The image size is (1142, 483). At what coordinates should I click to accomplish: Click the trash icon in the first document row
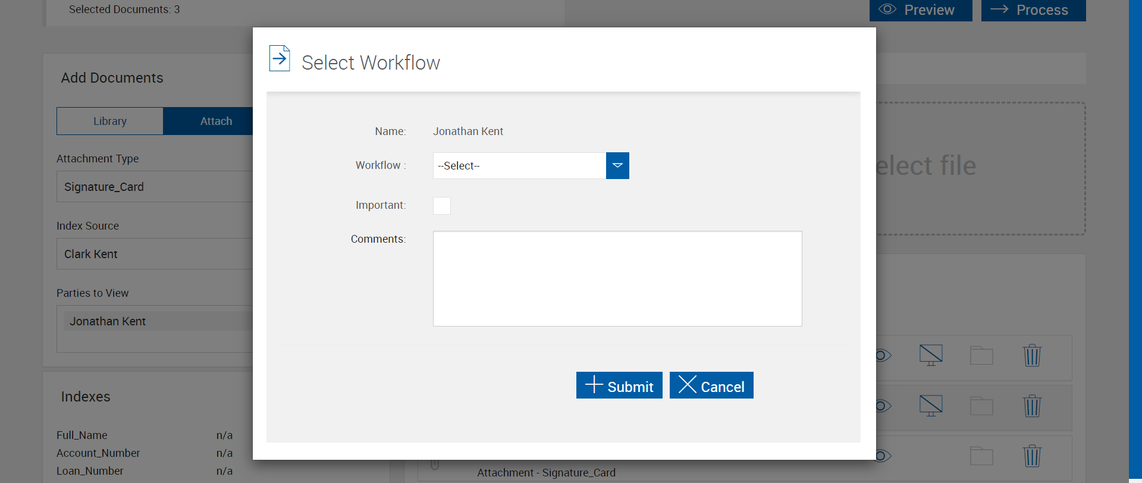1032,356
